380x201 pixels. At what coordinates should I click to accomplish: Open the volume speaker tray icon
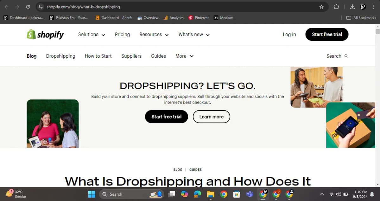tap(339, 194)
